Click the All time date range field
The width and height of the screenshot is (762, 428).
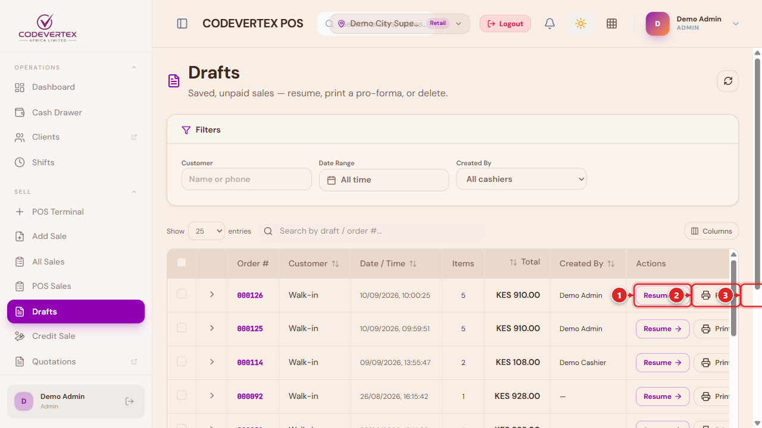[384, 180]
